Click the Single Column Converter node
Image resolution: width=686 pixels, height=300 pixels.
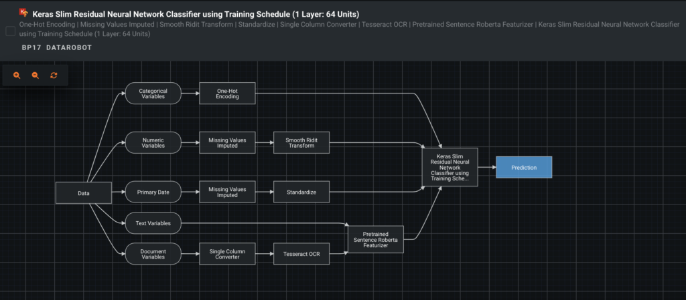tap(228, 254)
